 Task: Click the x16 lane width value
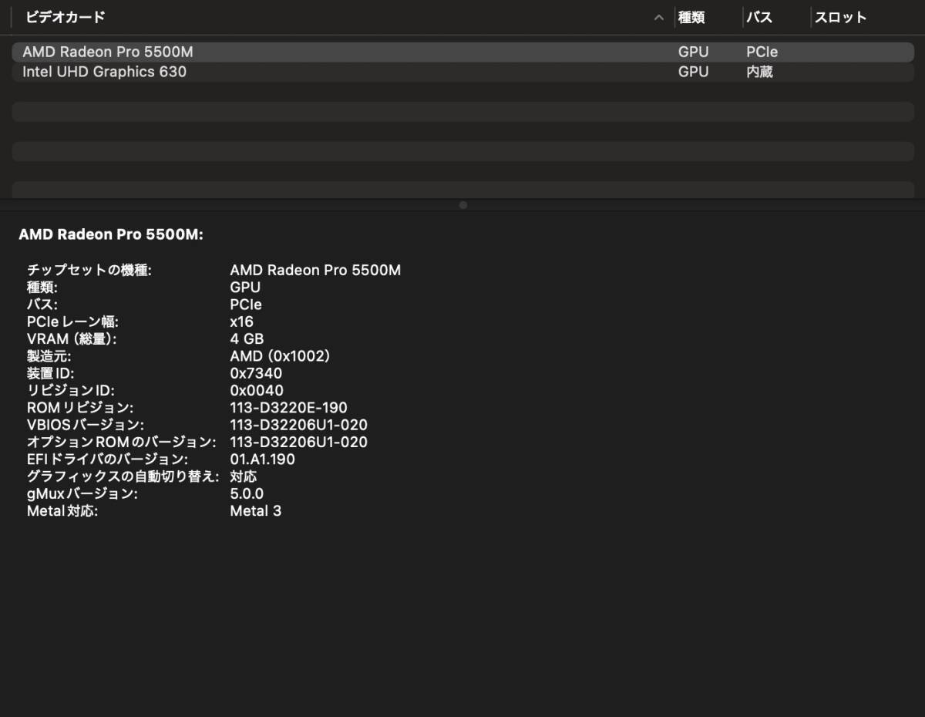pyautogui.click(x=241, y=321)
